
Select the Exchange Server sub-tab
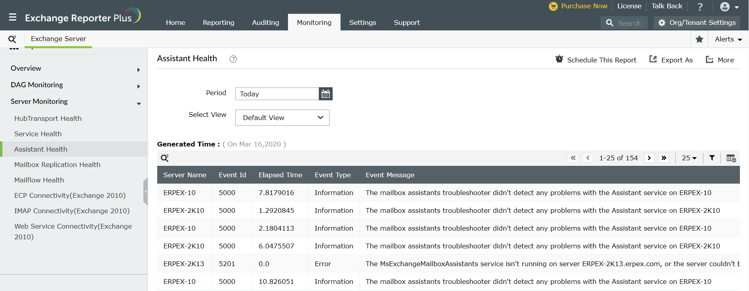pyautogui.click(x=58, y=39)
